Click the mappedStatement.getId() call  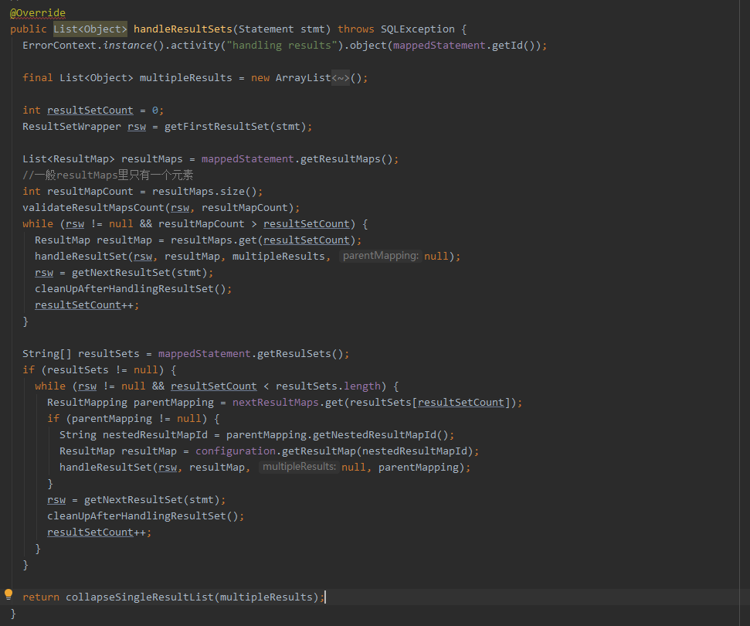[467, 46]
